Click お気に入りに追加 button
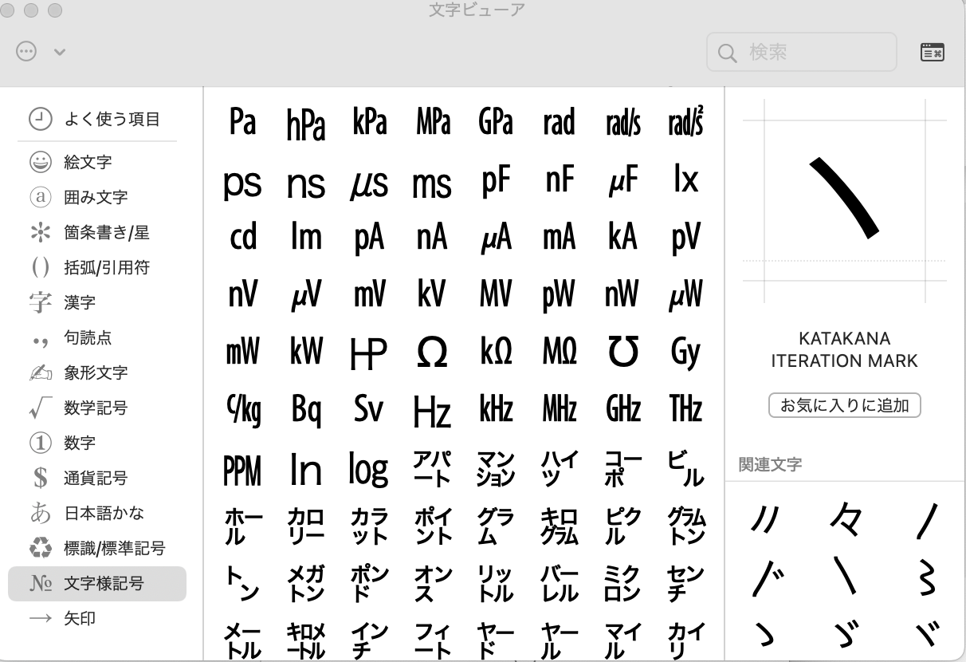 click(x=844, y=405)
